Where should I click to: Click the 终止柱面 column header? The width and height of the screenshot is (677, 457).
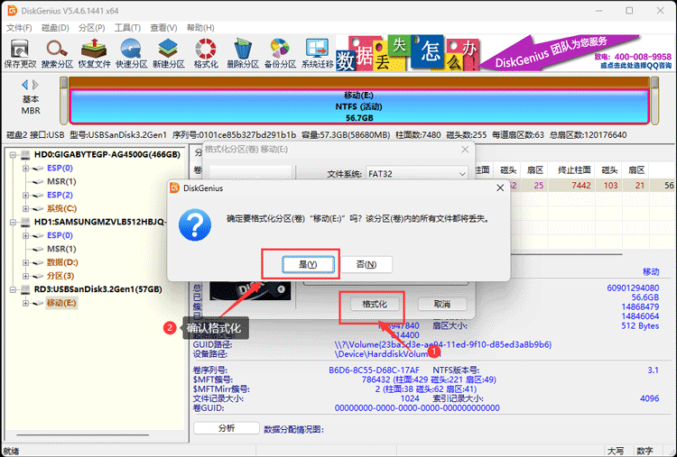point(574,170)
